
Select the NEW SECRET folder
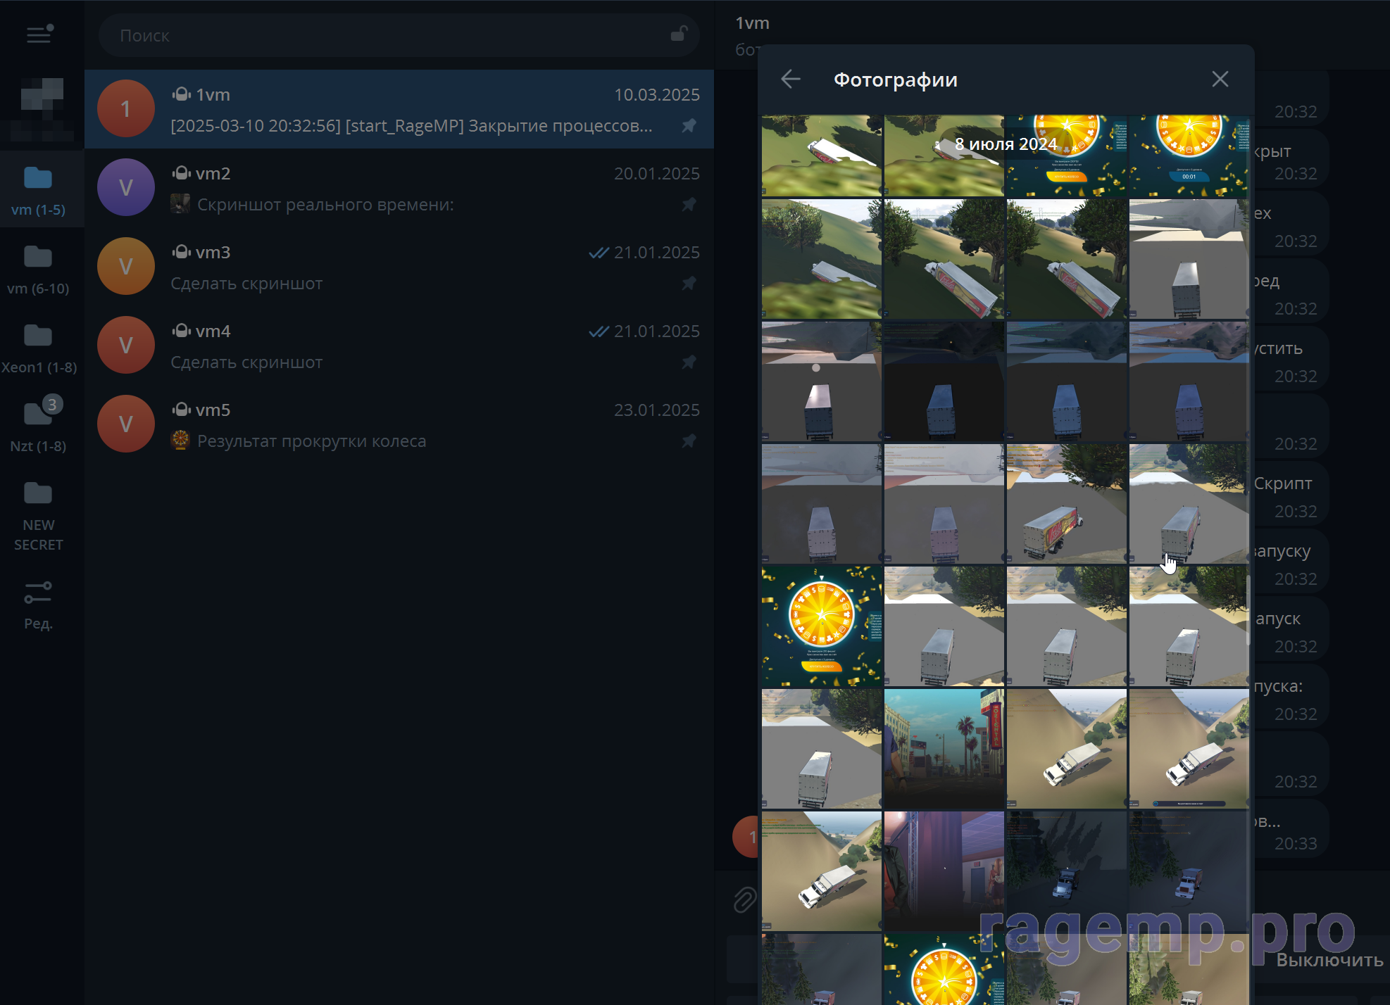click(x=39, y=515)
